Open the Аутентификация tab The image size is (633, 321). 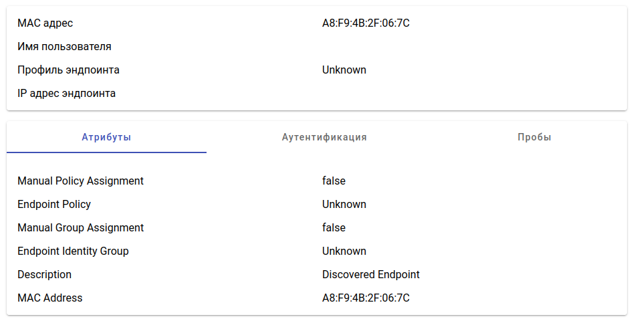tap(324, 137)
